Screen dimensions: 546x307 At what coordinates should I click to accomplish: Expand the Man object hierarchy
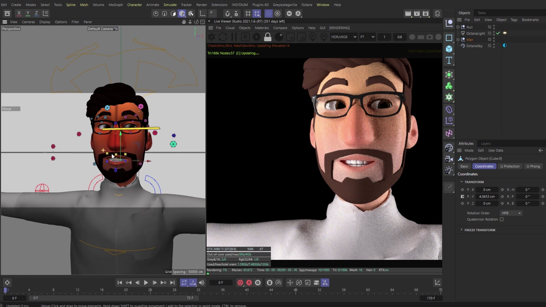coord(458,40)
